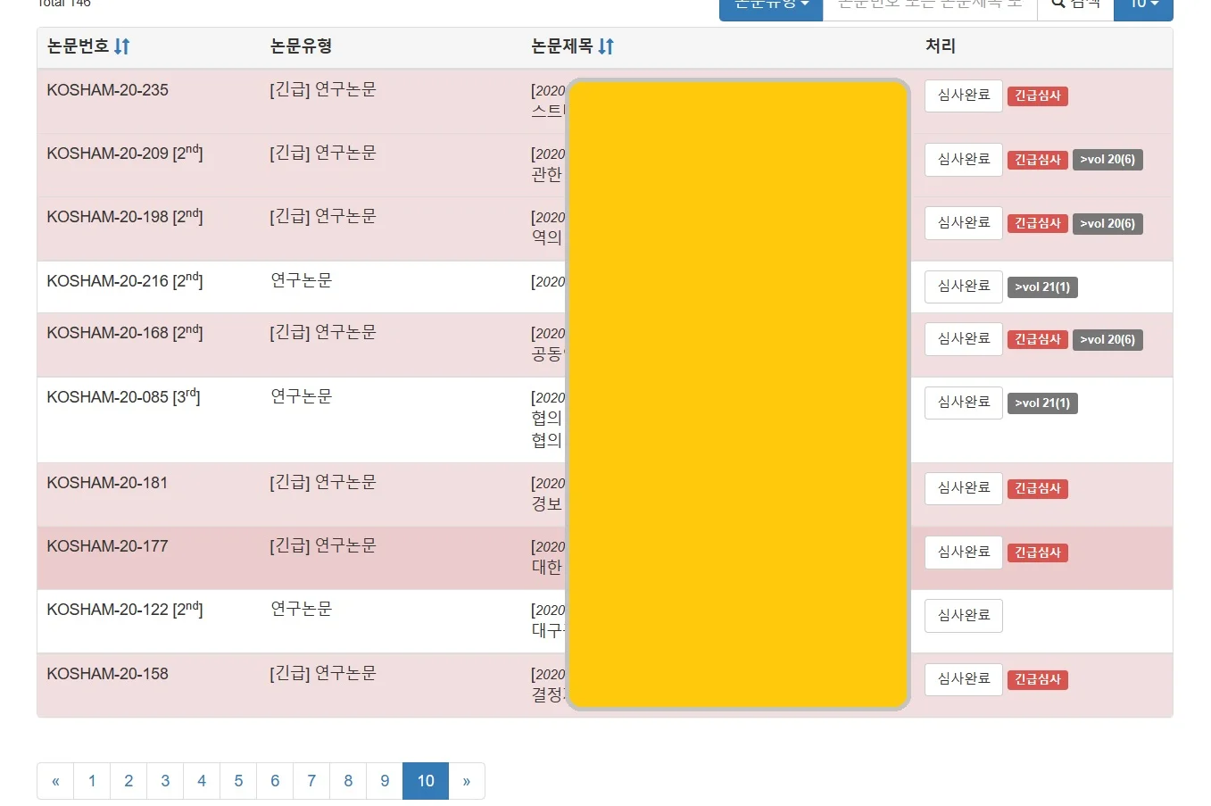1211x806 pixels.
Task: Sort the table by 논문제목 column
Action: pos(606,46)
